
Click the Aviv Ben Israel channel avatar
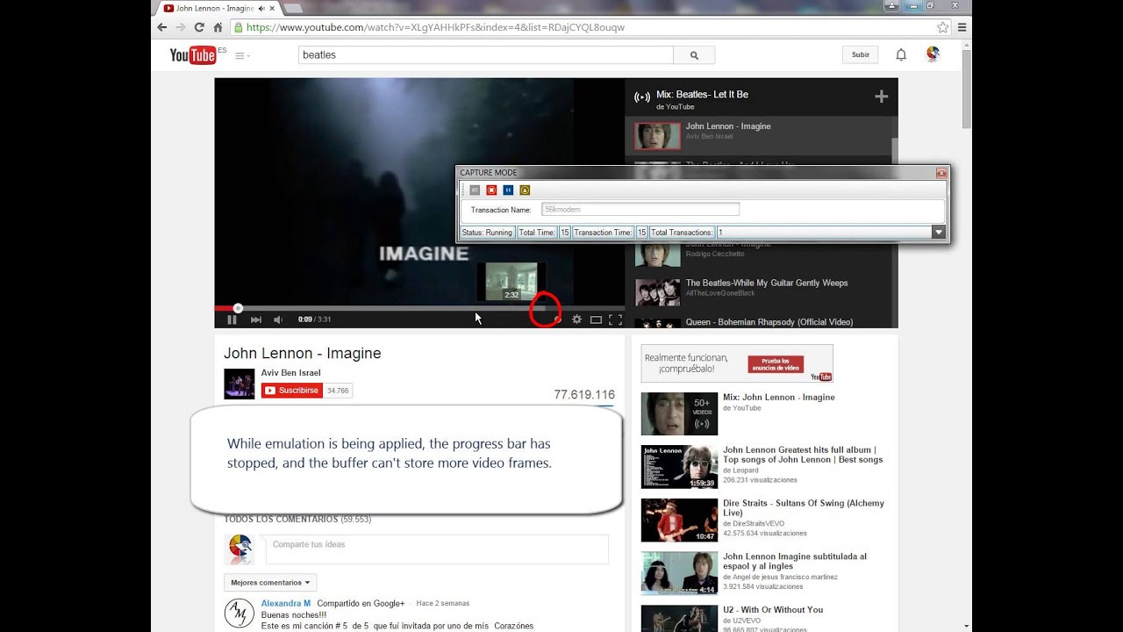239,384
